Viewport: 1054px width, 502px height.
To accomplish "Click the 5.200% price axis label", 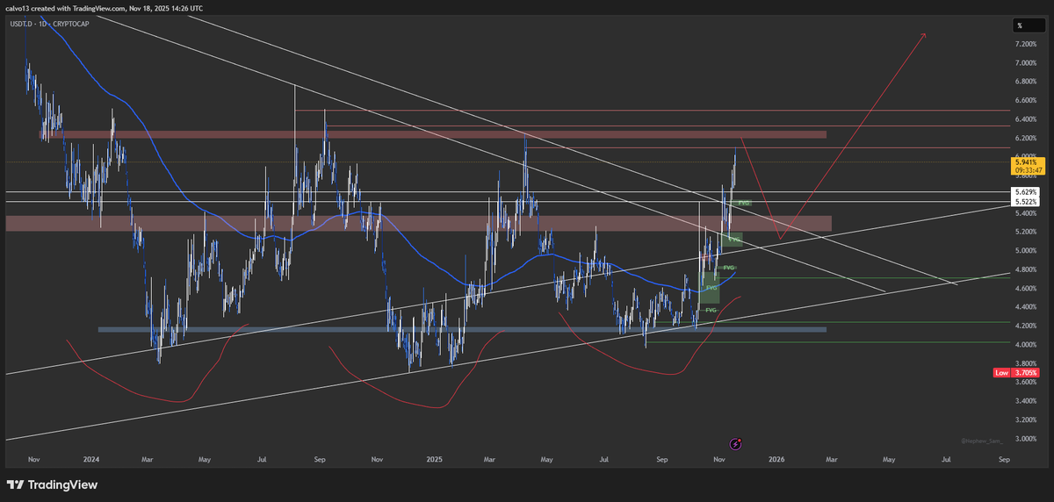I will coord(1025,232).
